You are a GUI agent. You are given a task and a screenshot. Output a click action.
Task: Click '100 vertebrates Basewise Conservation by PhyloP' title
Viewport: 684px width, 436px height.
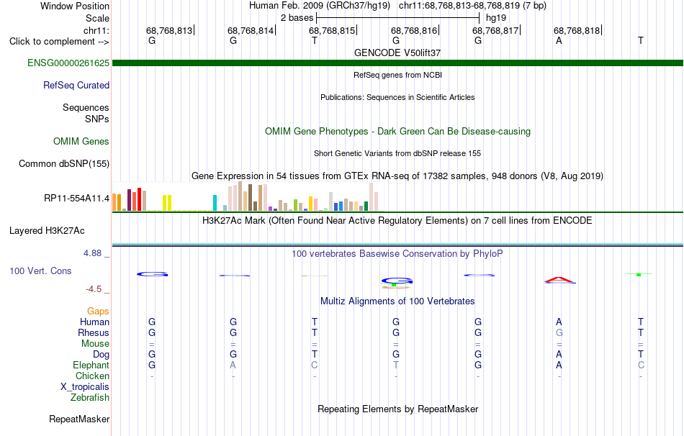pos(397,253)
